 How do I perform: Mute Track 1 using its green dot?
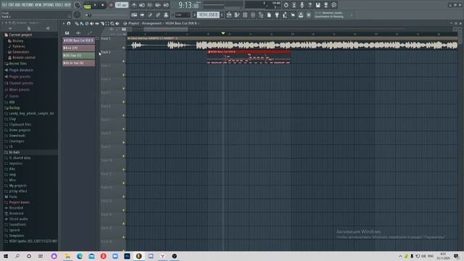[124, 48]
